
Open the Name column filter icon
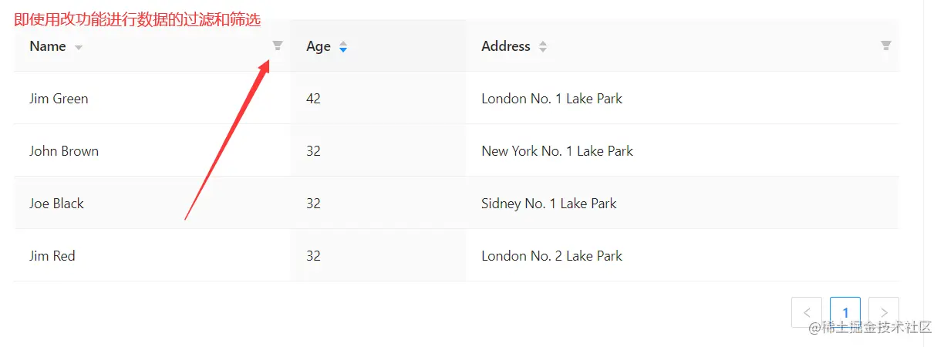[278, 46]
